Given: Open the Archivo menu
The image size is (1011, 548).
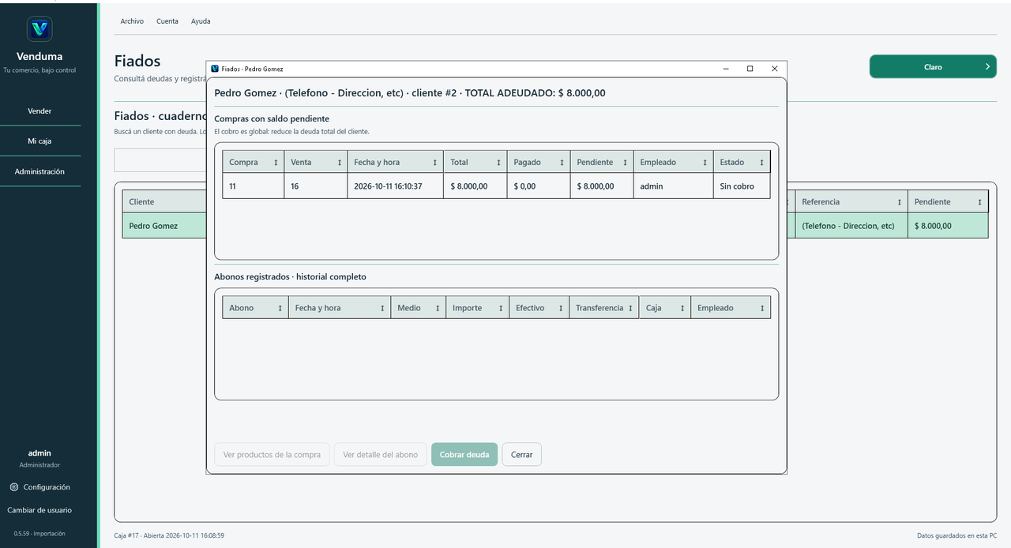Looking at the screenshot, I should (132, 21).
